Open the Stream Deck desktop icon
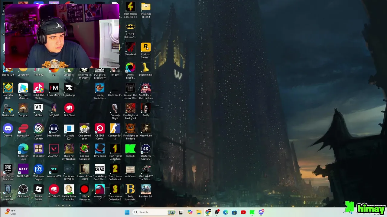This screenshot has width=387, height=217. pos(54,130)
